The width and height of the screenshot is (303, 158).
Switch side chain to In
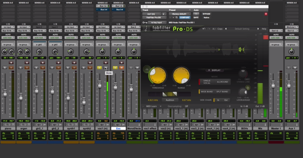click(x=218, y=100)
